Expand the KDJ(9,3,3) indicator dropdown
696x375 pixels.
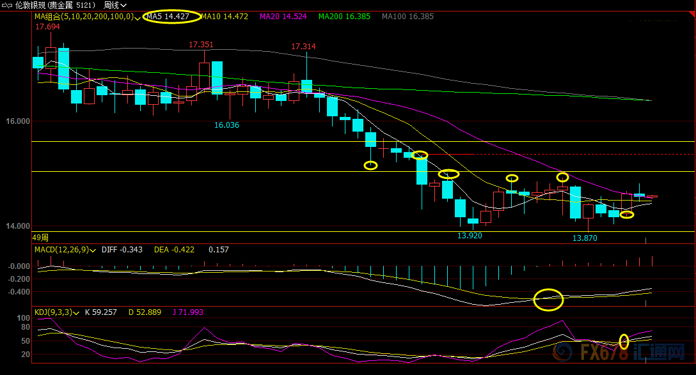77,313
